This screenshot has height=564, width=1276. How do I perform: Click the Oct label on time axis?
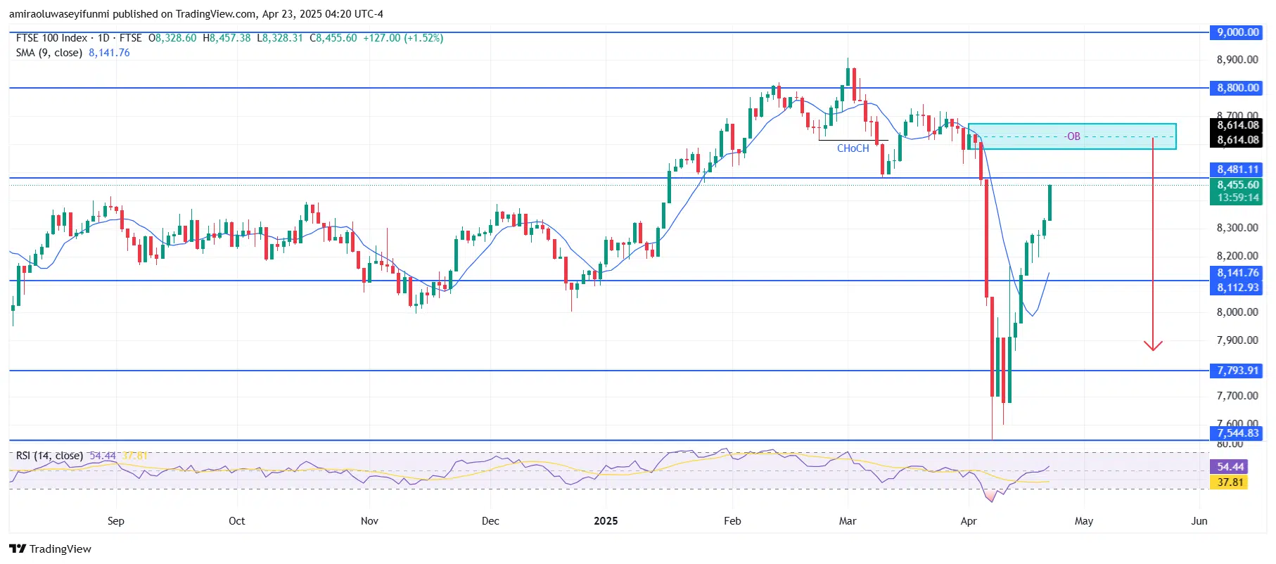pos(237,521)
